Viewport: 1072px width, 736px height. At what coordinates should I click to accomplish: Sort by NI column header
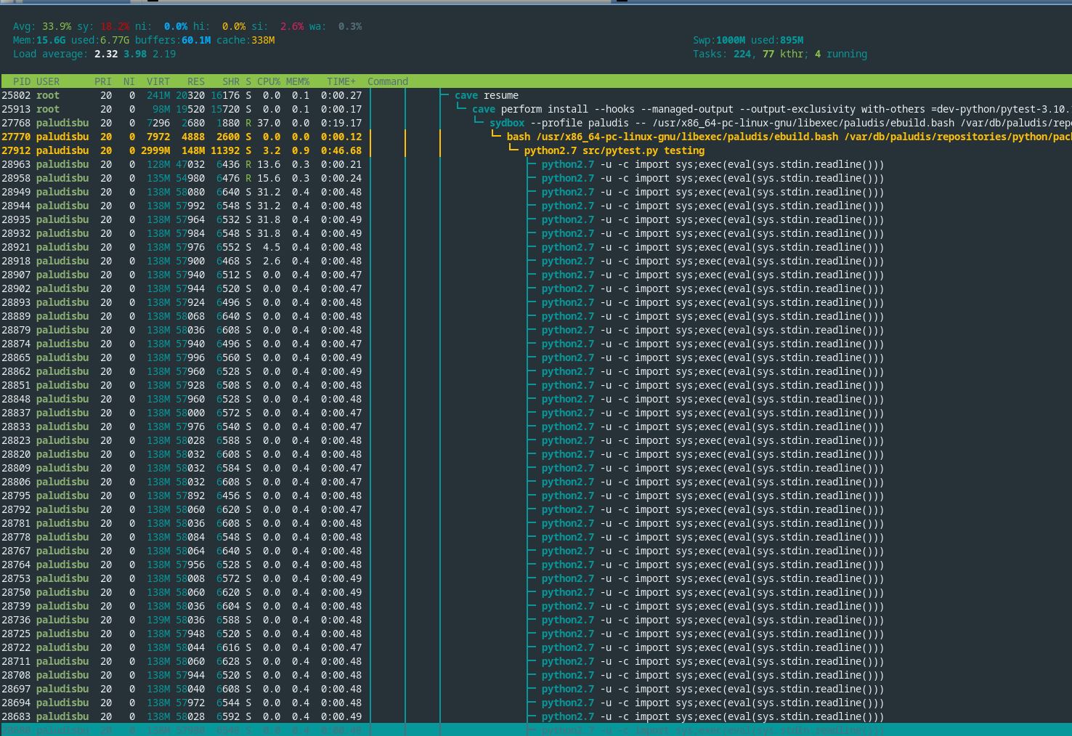pyautogui.click(x=129, y=81)
